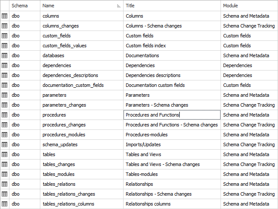Click the table icon for dependencies row
The height and width of the screenshot is (209, 278).
(x=5, y=65)
